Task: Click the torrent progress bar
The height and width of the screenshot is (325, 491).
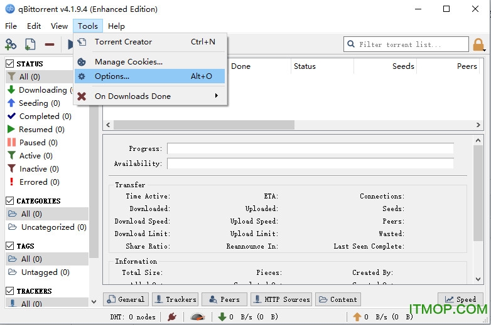Action: 310,148
